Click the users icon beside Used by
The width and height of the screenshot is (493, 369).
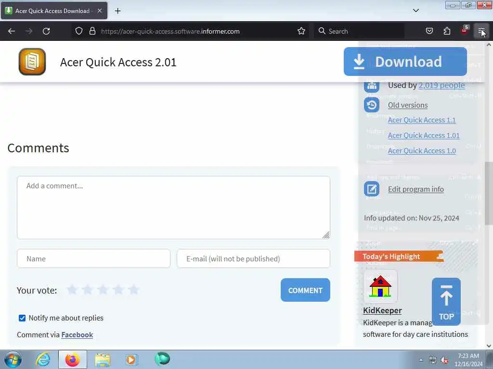click(372, 86)
